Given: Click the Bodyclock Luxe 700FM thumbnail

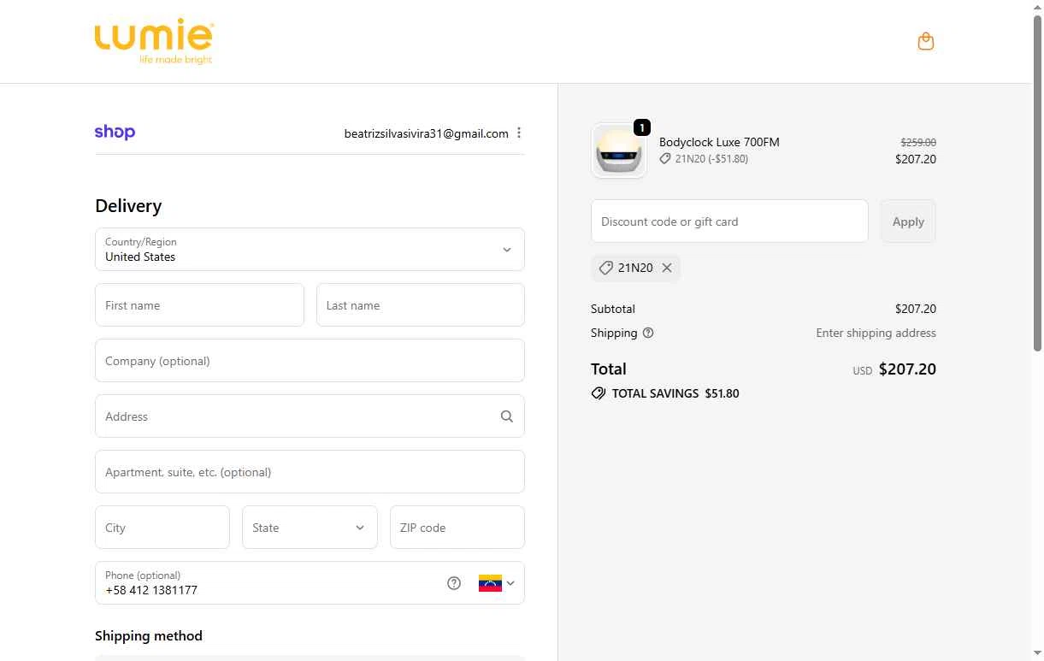Looking at the screenshot, I should (618, 150).
